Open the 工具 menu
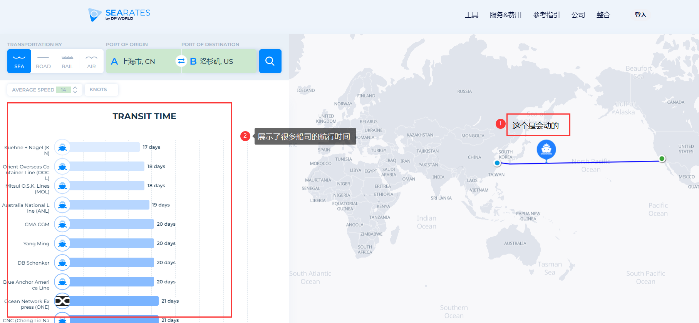Screen dimensions: 699x323 [471, 15]
